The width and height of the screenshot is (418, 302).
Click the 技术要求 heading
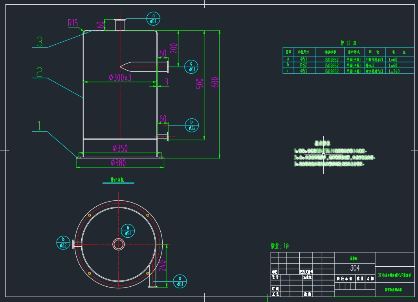tap(322, 144)
